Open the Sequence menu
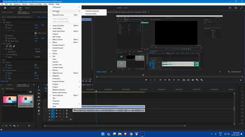 click(17, 4)
